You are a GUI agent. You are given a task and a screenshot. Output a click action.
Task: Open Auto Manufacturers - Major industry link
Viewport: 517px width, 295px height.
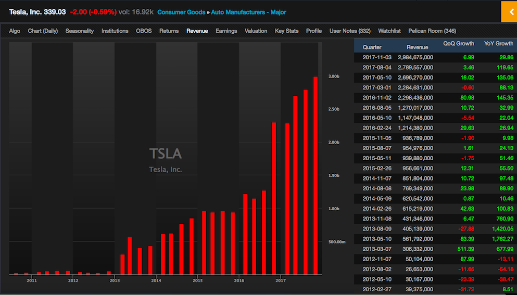coord(249,12)
